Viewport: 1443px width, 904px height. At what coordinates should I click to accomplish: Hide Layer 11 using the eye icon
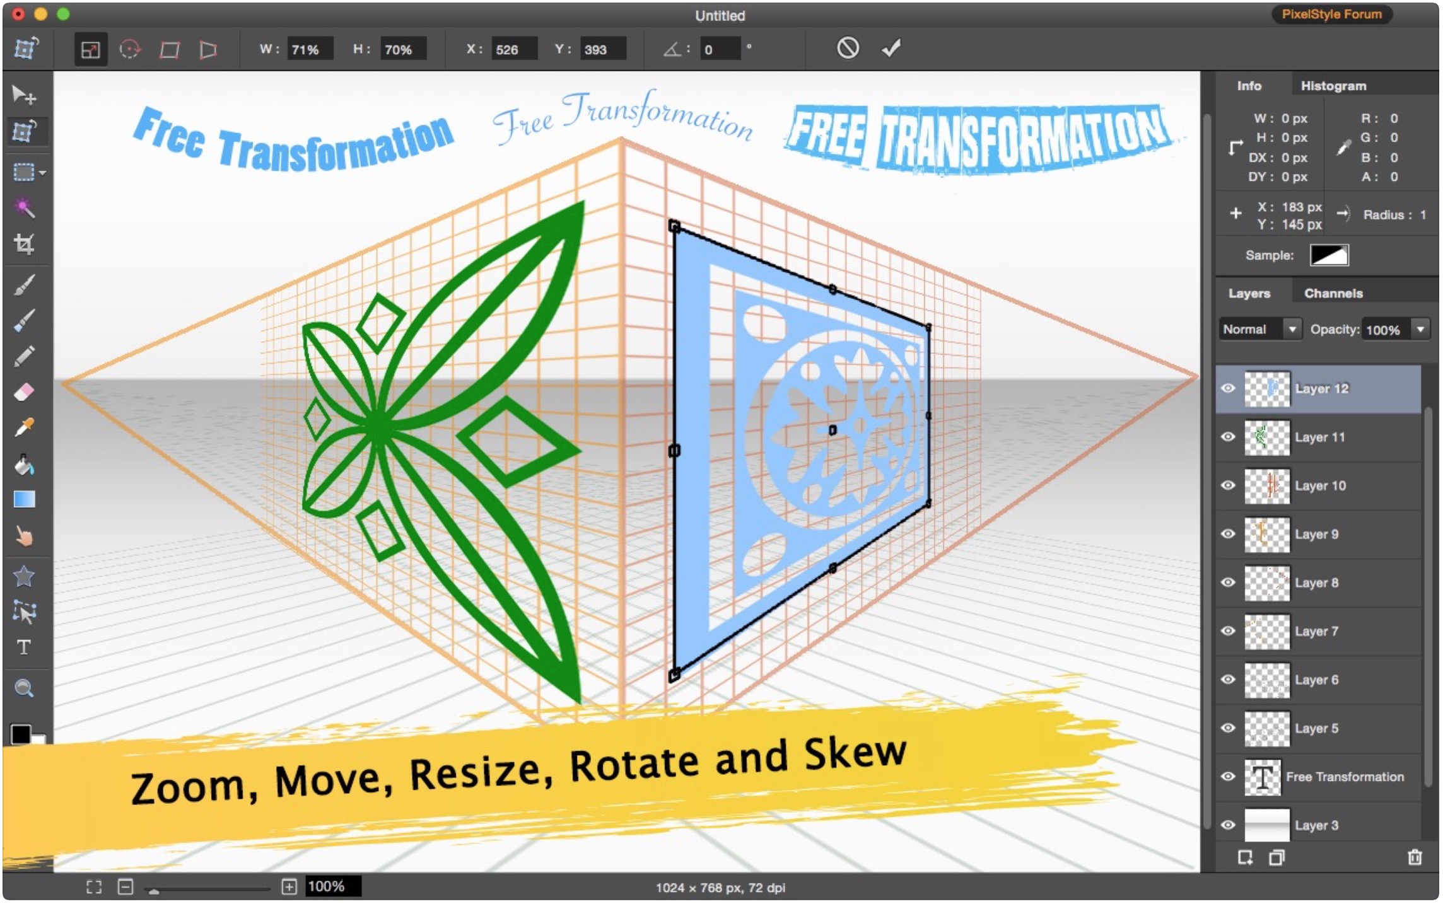[1228, 437]
